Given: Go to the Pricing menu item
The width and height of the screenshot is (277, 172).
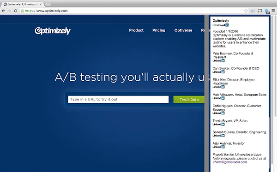Looking at the screenshot, I should pos(159,30).
